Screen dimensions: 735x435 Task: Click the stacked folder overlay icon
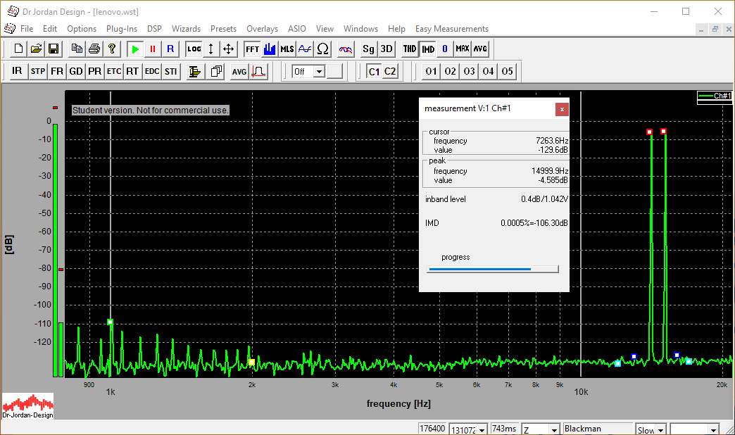point(194,71)
